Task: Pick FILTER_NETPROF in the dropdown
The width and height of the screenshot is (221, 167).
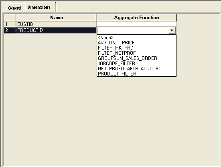Action: coord(136,53)
